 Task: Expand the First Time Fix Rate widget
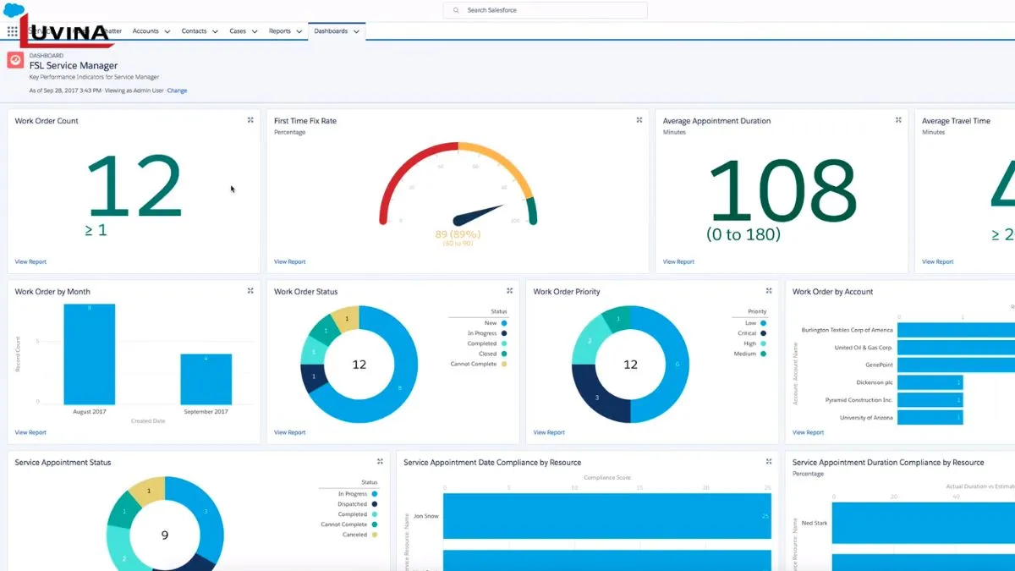click(x=639, y=120)
